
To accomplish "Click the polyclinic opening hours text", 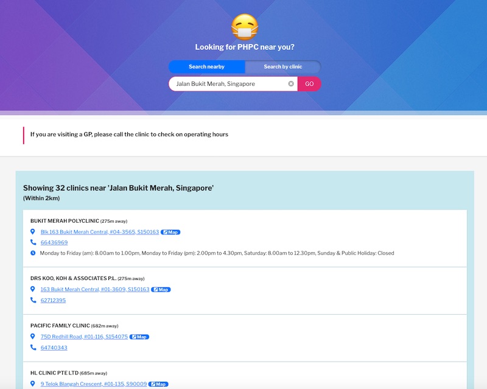I will point(217,253).
